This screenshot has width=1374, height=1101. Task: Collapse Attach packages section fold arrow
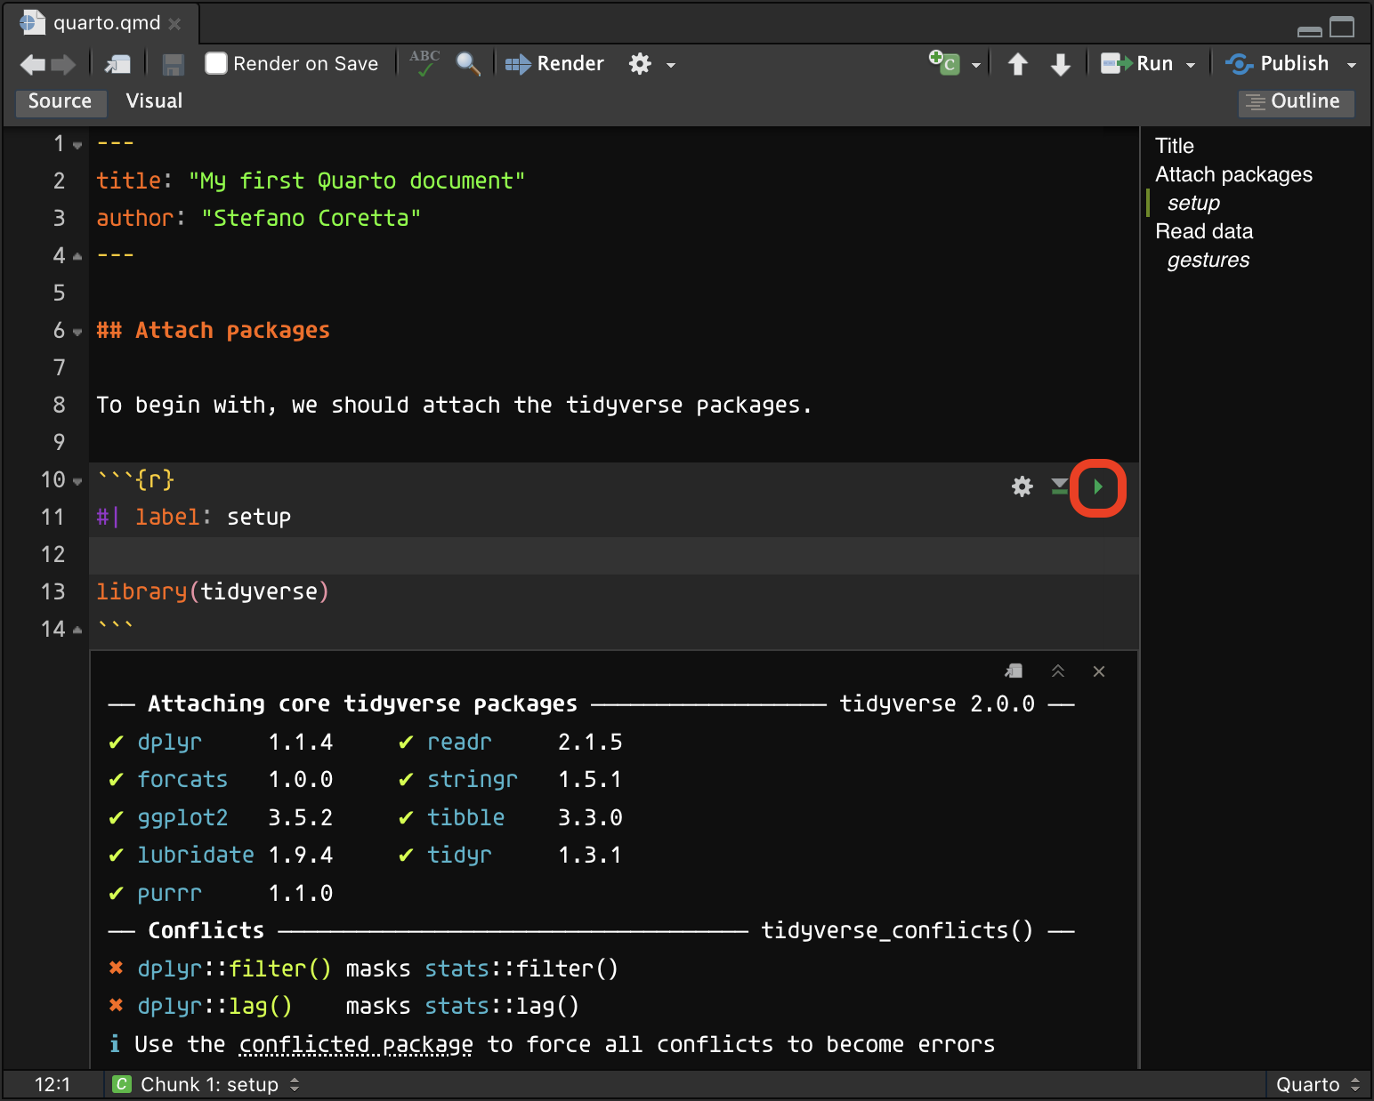pos(77,332)
